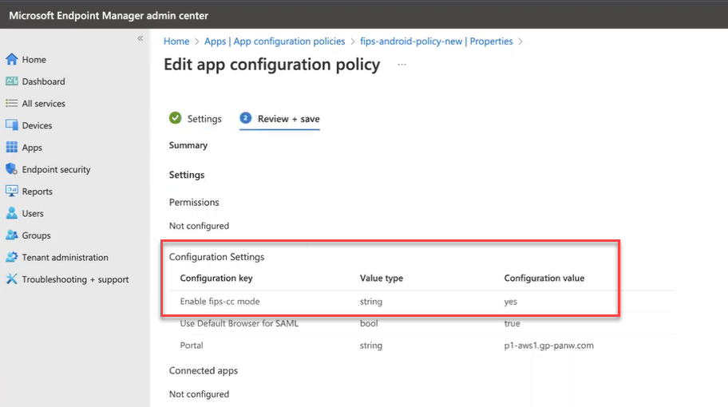The width and height of the screenshot is (728, 407).
Task: Click the Enable fips-cc mode row
Action: (x=220, y=302)
